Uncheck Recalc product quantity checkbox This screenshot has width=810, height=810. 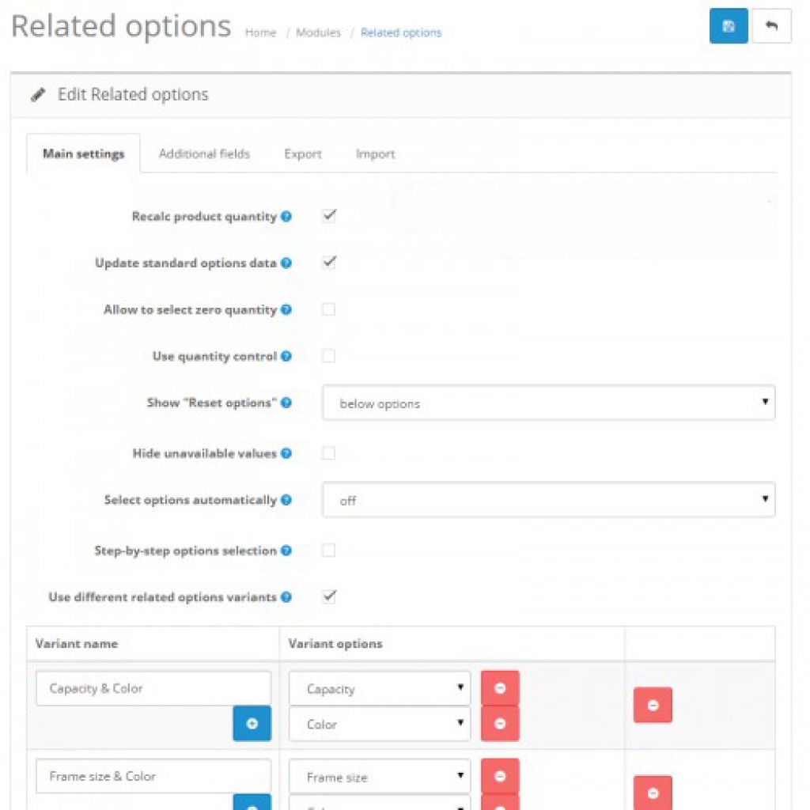329,216
